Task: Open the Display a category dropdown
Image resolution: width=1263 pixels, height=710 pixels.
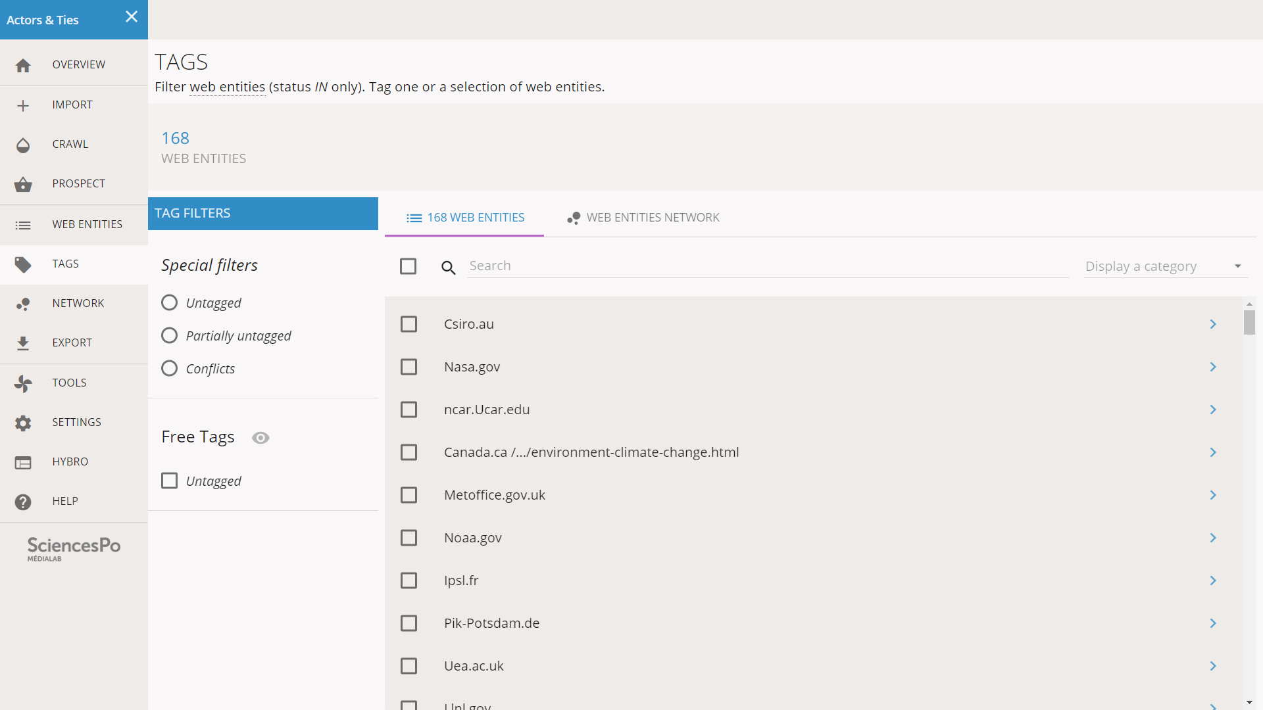Action: coord(1165,266)
